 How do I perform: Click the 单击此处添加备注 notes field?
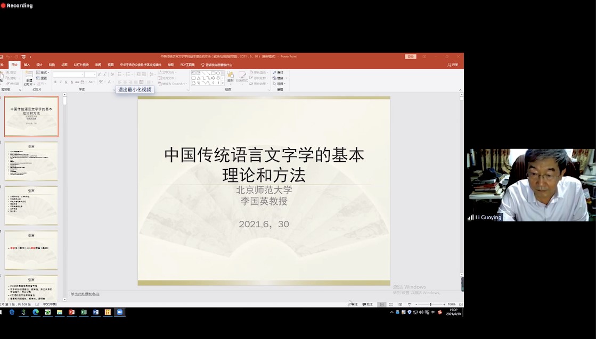(85, 294)
